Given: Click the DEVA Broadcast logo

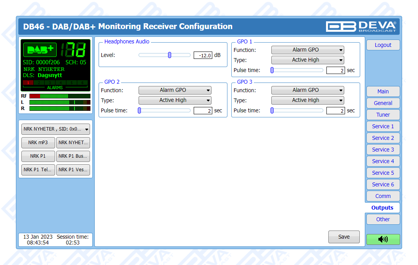Looking at the screenshot, I should tap(361, 26).
